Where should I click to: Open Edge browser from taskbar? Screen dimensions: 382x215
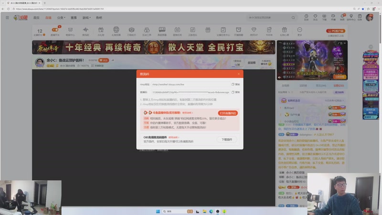211,211
